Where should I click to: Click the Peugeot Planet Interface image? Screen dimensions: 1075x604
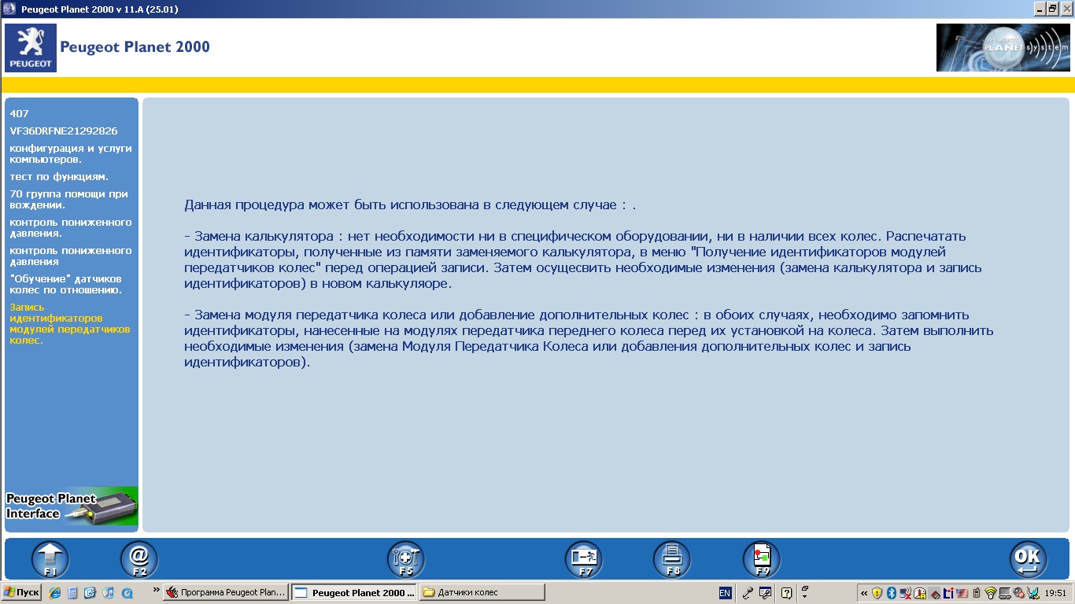(x=72, y=506)
